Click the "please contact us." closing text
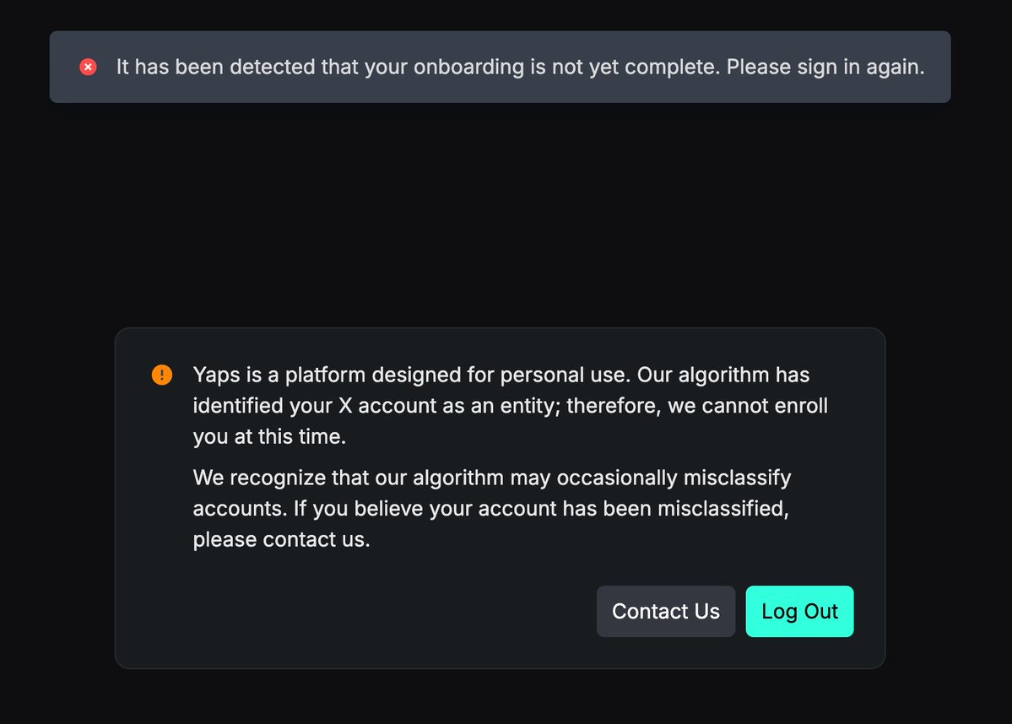Screen dimensions: 1012x724 pos(281,539)
